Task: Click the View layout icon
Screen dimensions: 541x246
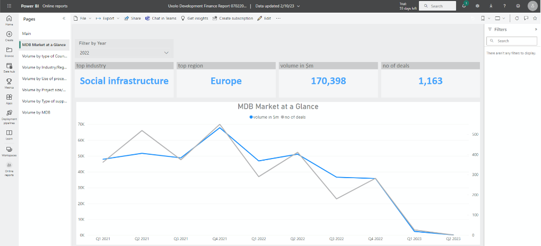Action: tap(498, 18)
